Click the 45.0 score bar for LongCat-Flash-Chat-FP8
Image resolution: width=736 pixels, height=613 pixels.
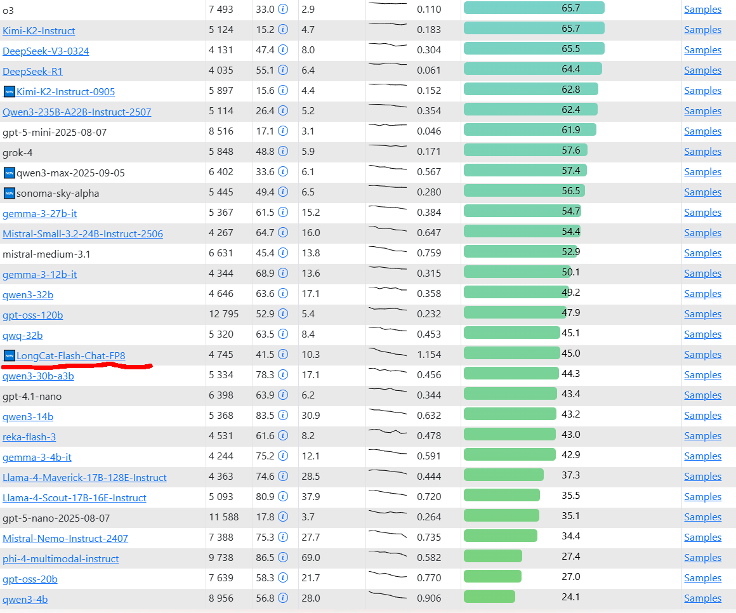coord(511,353)
